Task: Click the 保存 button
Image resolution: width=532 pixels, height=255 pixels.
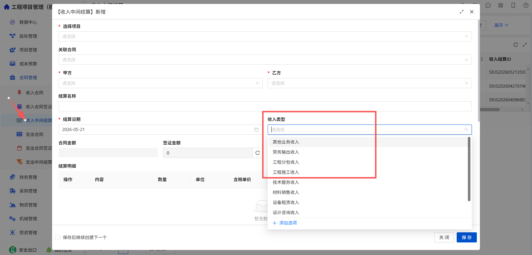Action: coord(466,237)
